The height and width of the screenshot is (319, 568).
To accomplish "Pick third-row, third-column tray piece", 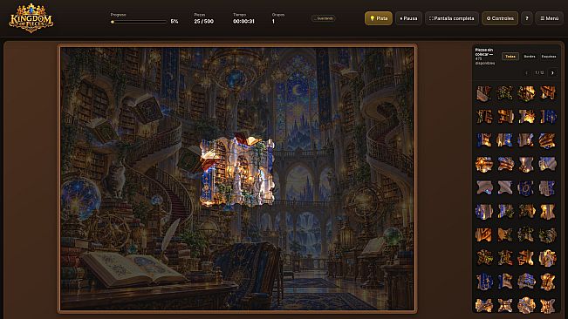I will click(x=526, y=140).
